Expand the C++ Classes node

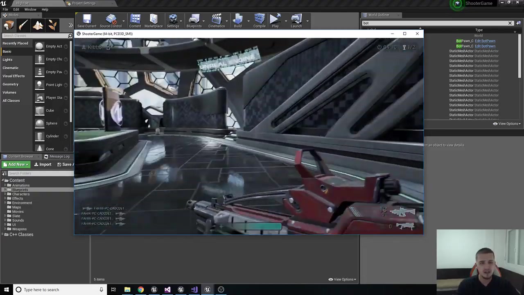2,235
